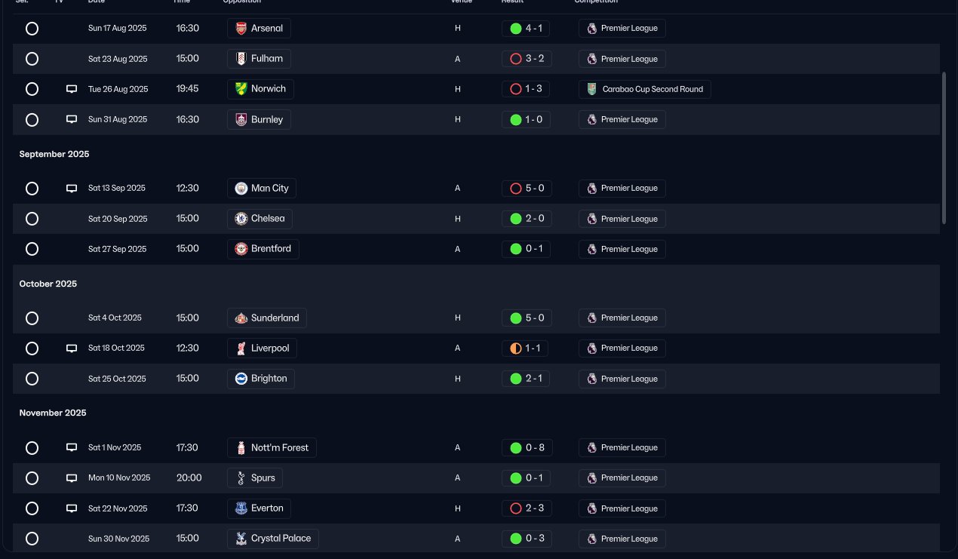
Task: Click the Everton crest icon
Action: (241, 508)
